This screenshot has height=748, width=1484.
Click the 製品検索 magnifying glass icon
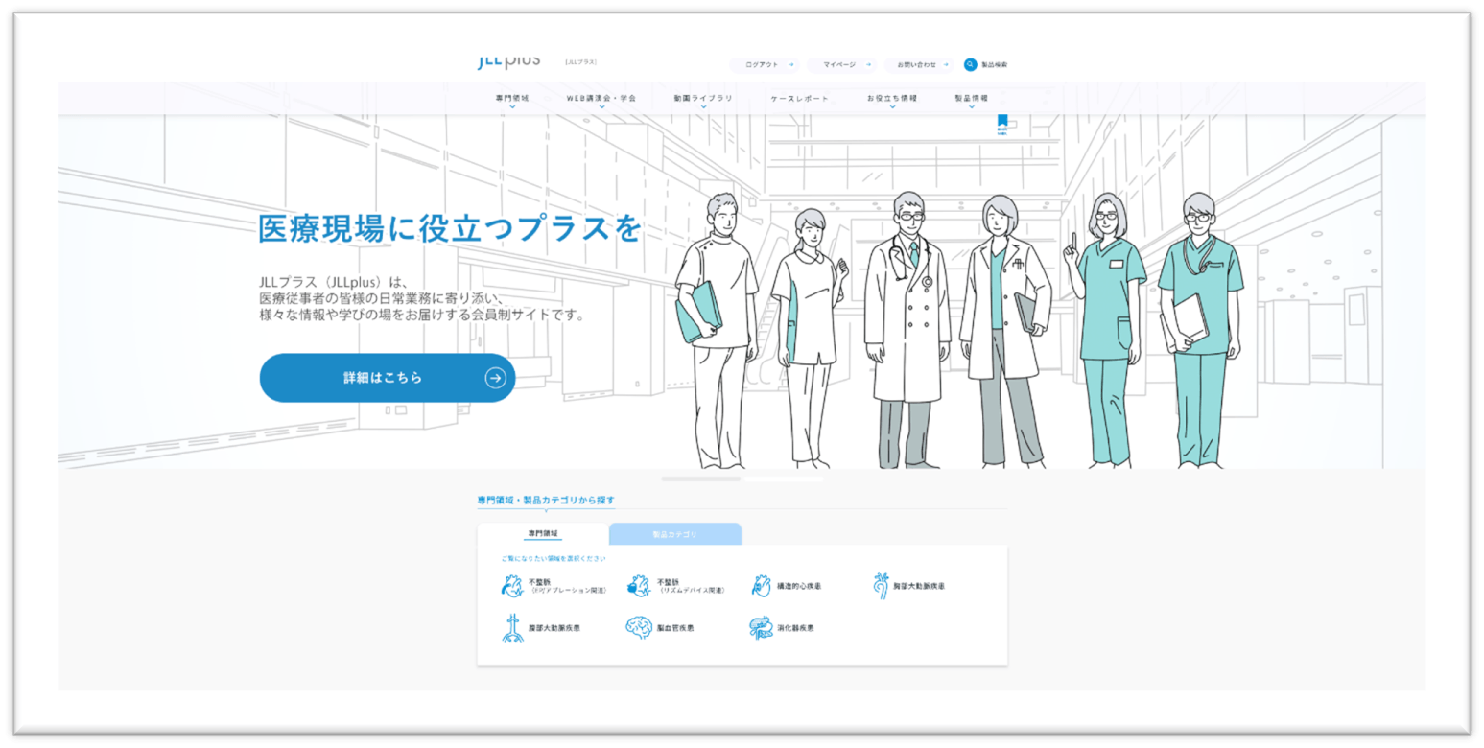[x=971, y=64]
